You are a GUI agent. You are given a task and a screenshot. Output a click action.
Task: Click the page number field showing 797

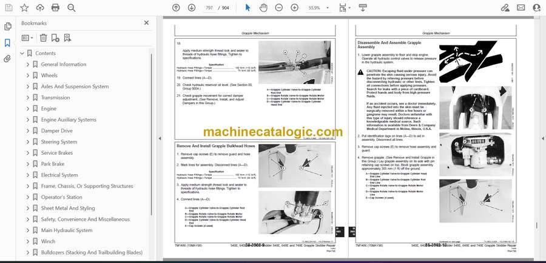(209, 8)
